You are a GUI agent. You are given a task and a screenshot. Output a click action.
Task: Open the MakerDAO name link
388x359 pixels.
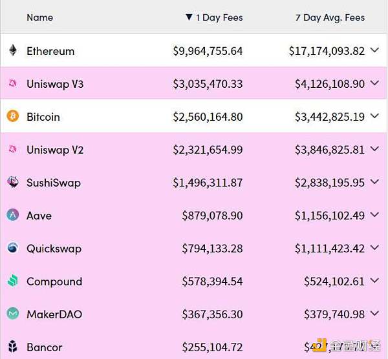54,314
